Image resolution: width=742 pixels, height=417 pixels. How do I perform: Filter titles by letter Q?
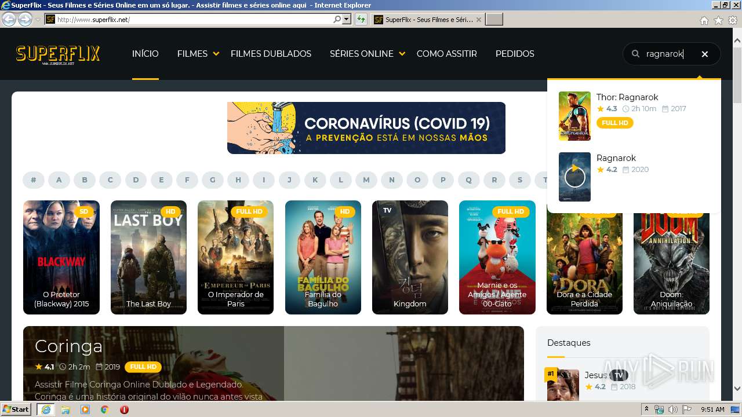[x=469, y=180]
